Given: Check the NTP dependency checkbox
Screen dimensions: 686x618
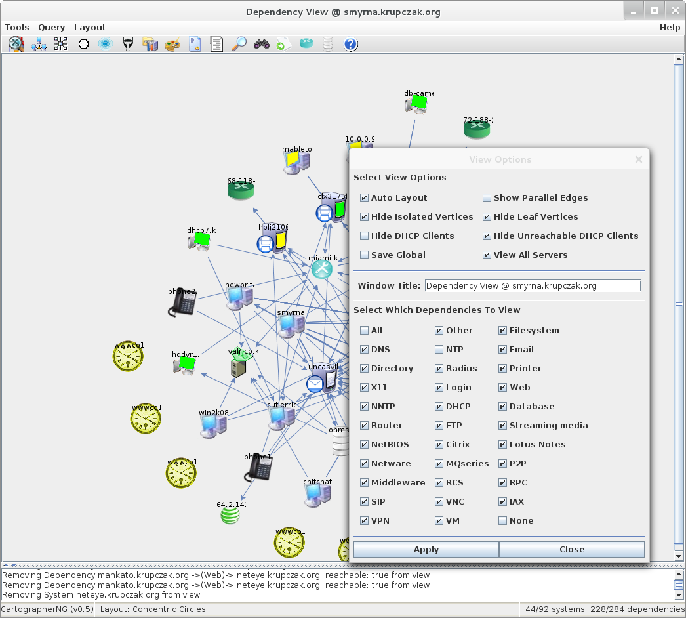Looking at the screenshot, I should [x=439, y=350].
